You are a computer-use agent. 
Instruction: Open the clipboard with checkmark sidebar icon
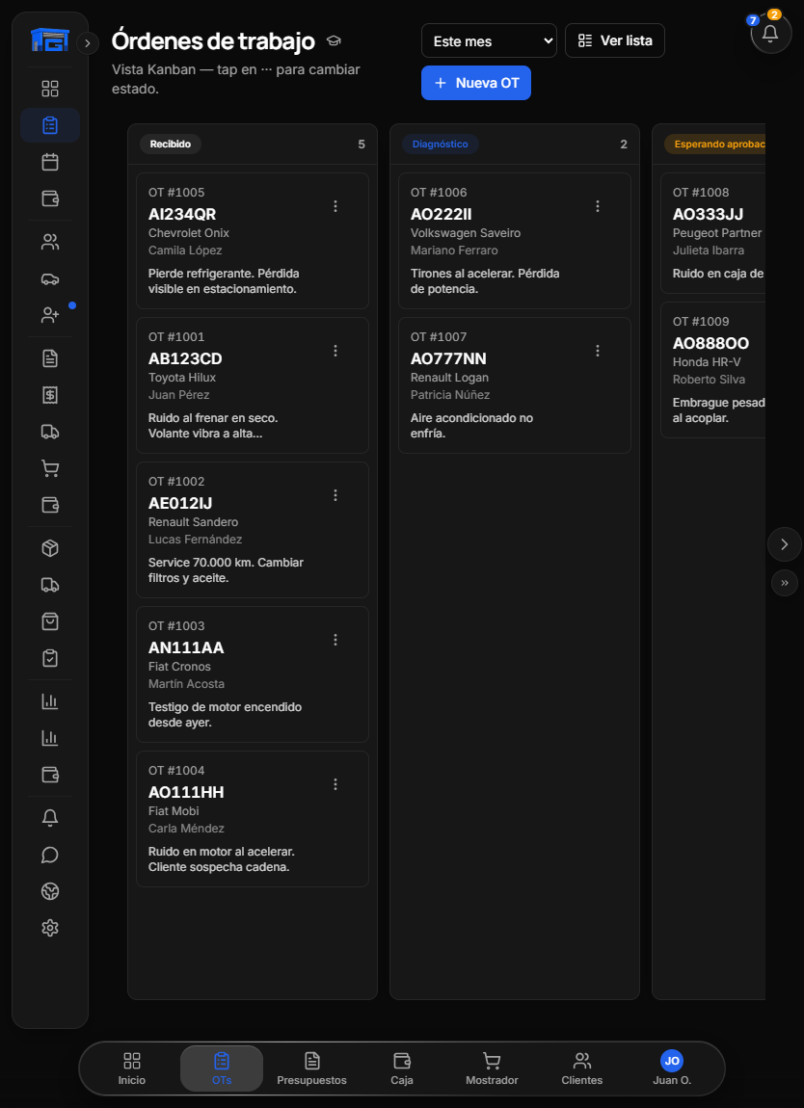point(50,659)
